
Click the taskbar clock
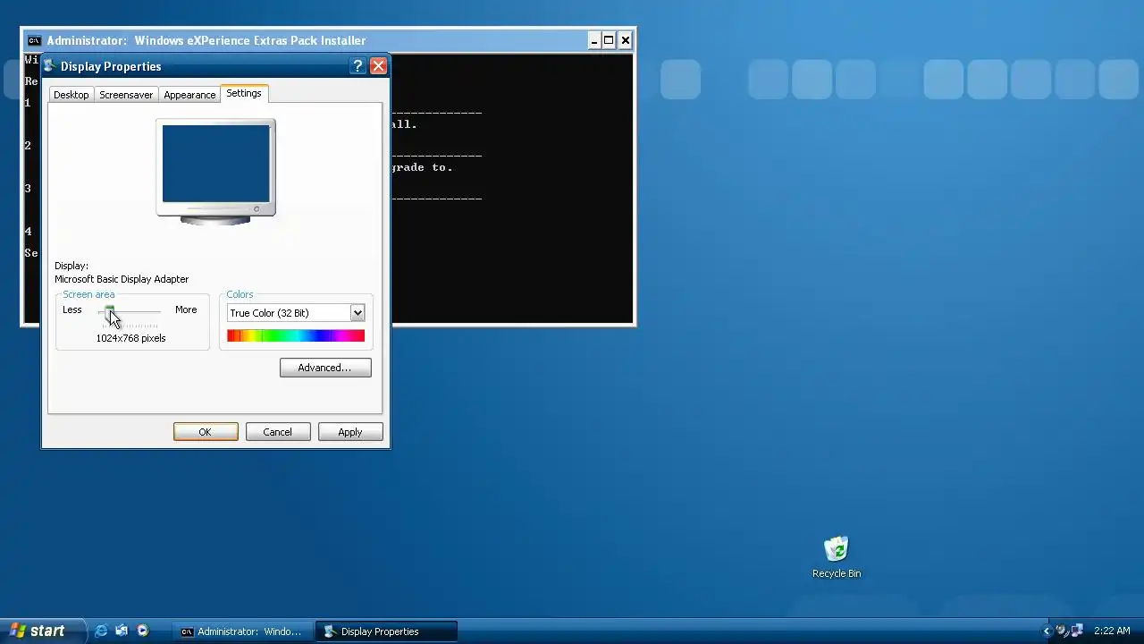pos(1112,631)
